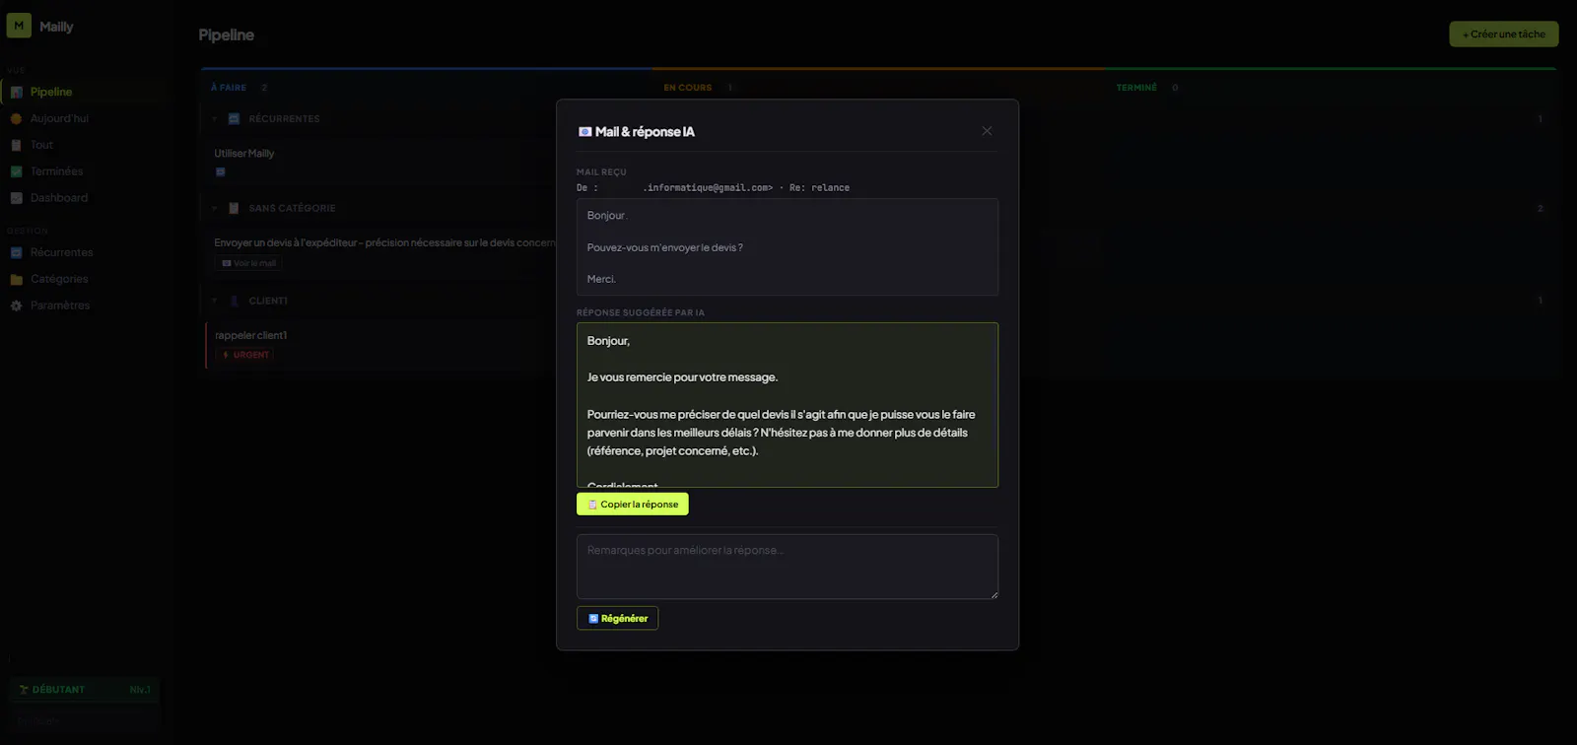Screen dimensions: 1577x745
Task: Click the Tout clipboard icon in sidebar
Action: [x=16, y=145]
